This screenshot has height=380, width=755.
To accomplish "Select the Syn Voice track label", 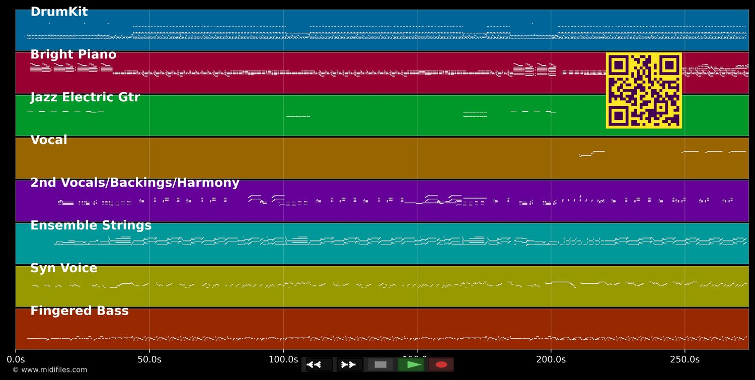I will tap(64, 268).
